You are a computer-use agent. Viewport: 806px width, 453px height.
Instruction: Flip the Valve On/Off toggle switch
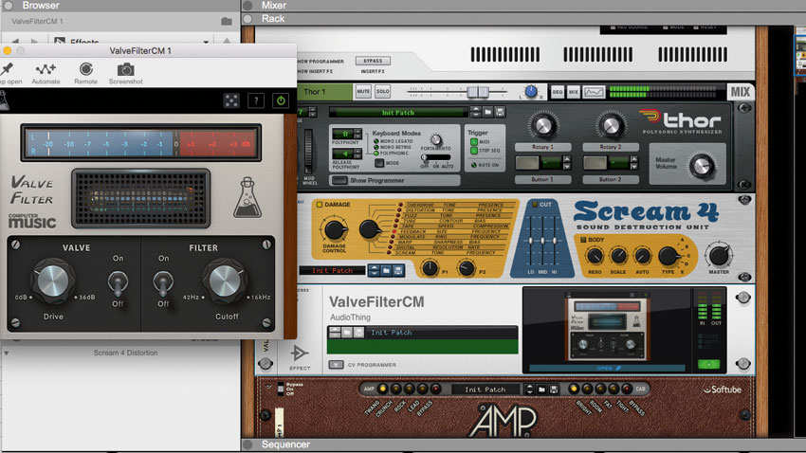(118, 282)
